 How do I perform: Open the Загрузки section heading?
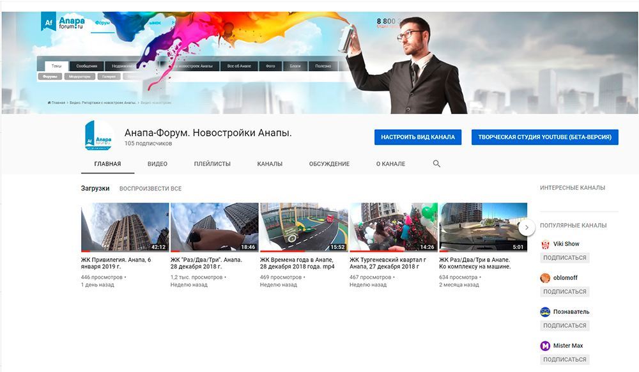pyautogui.click(x=95, y=189)
